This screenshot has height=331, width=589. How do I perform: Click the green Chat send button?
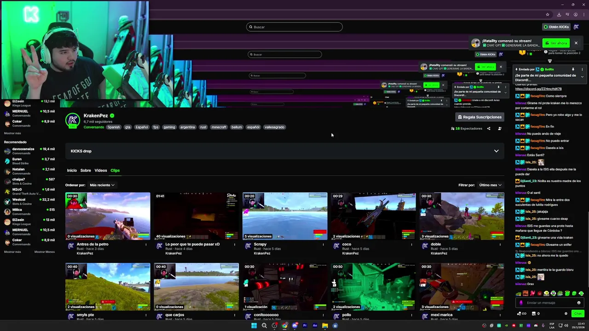click(x=578, y=314)
